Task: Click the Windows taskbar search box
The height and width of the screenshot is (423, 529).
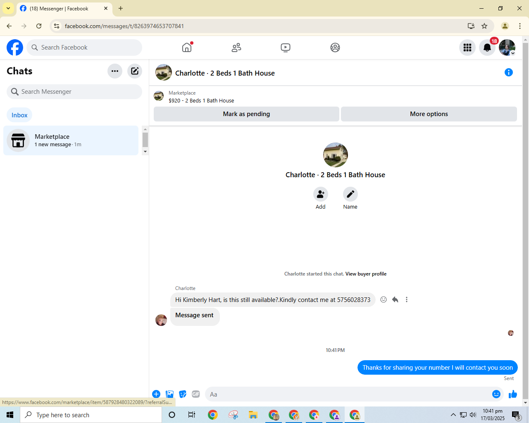Action: click(x=91, y=415)
